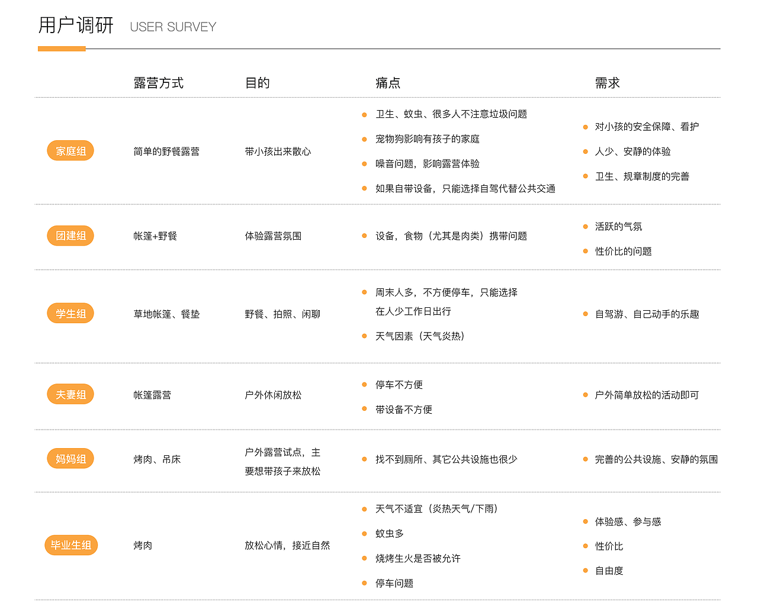The image size is (758, 615).
Task: Click 设备，食物（尤其是肉类）携带问题
Action: (x=451, y=236)
